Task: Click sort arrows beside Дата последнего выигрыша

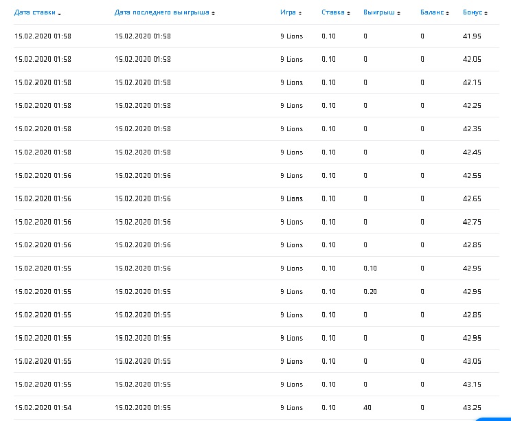Action: click(x=214, y=13)
